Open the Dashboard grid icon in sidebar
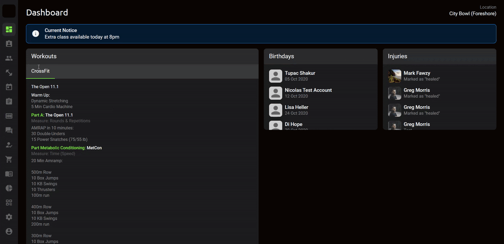Image resolution: width=504 pixels, height=244 pixels. pyautogui.click(x=9, y=29)
